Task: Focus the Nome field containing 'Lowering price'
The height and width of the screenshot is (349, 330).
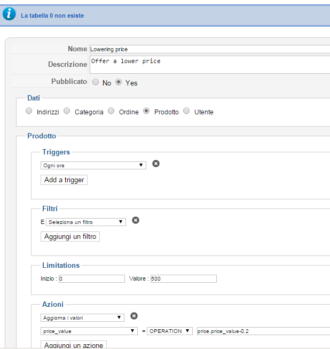Action: pos(210,49)
